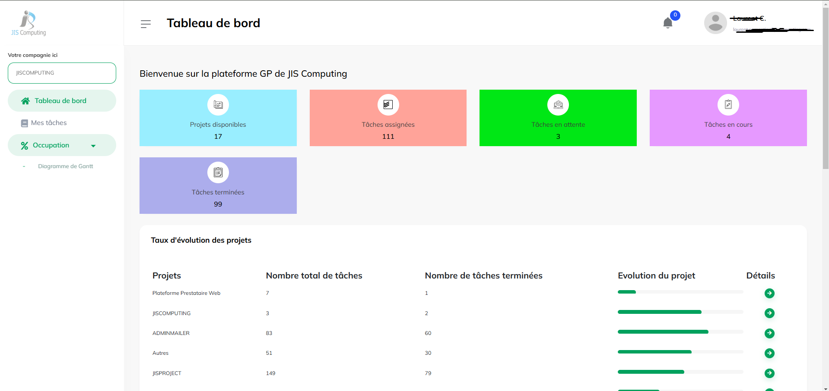Click the Tâches en cours clipboard icon
This screenshot has height=391, width=829.
pyautogui.click(x=728, y=105)
